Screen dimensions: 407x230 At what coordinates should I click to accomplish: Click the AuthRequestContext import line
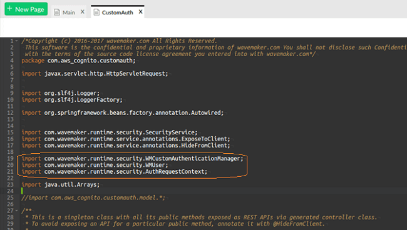(114, 171)
